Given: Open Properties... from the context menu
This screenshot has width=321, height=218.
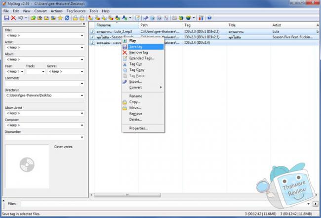Looking at the screenshot, I should click(143, 128).
